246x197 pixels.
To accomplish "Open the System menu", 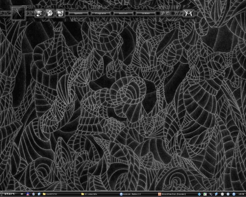I will [x=78, y=13].
